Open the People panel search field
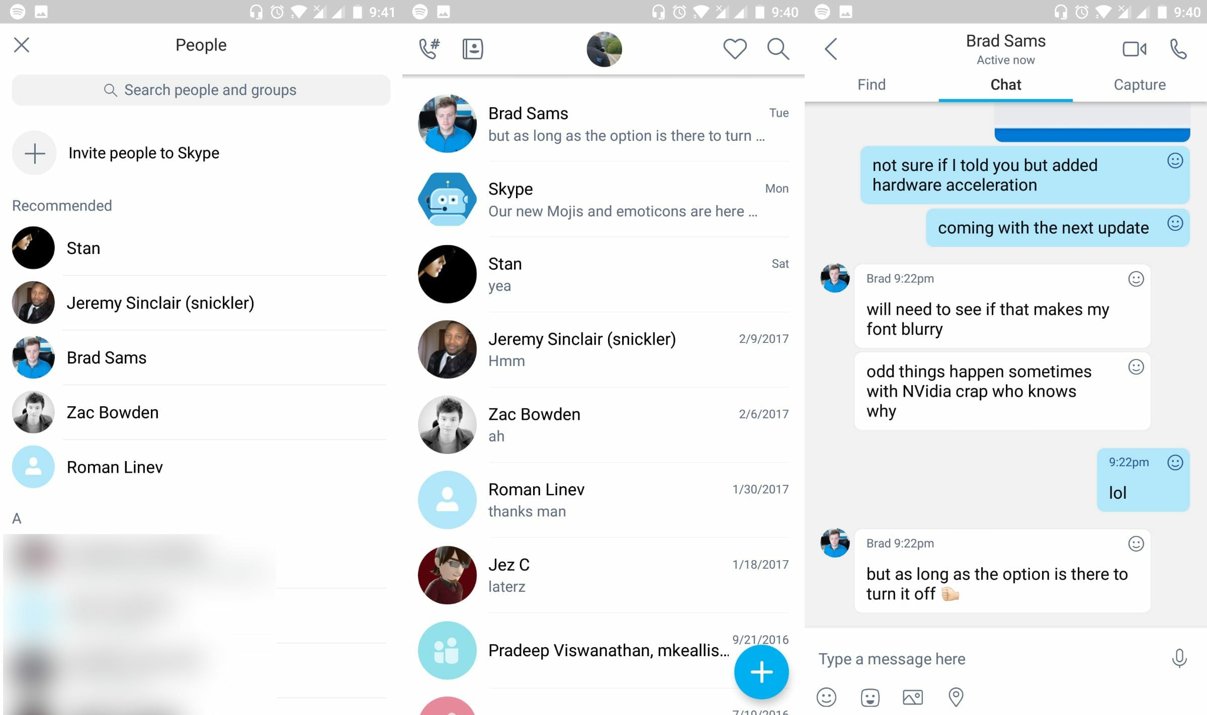 click(201, 90)
